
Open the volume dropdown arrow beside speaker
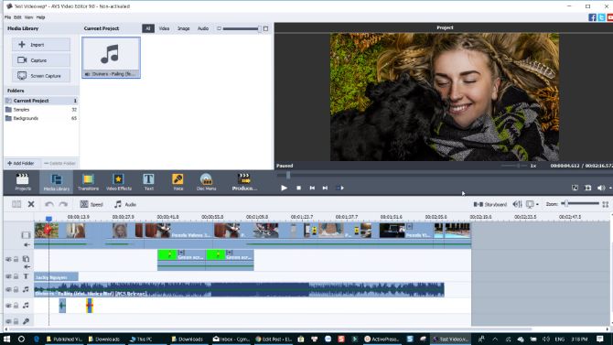click(610, 188)
